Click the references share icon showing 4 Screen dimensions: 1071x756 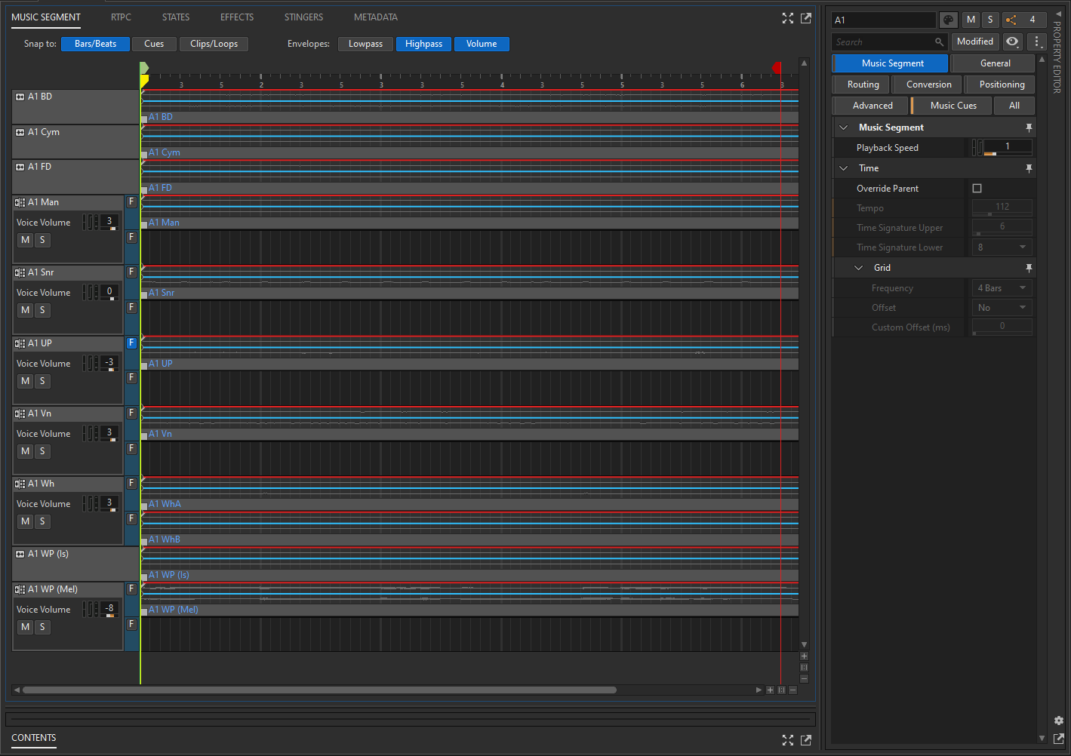pos(1023,20)
